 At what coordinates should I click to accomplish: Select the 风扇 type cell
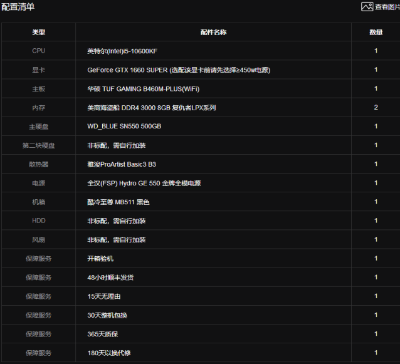point(38,239)
